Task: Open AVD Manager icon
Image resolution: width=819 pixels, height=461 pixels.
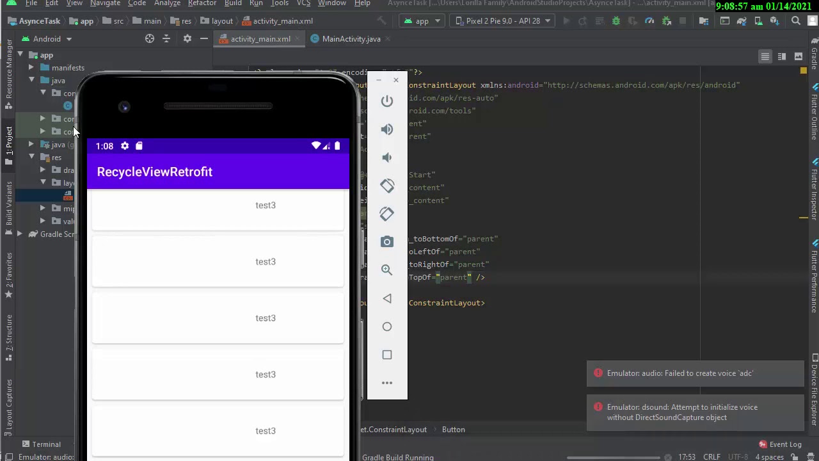Action: coord(758,21)
